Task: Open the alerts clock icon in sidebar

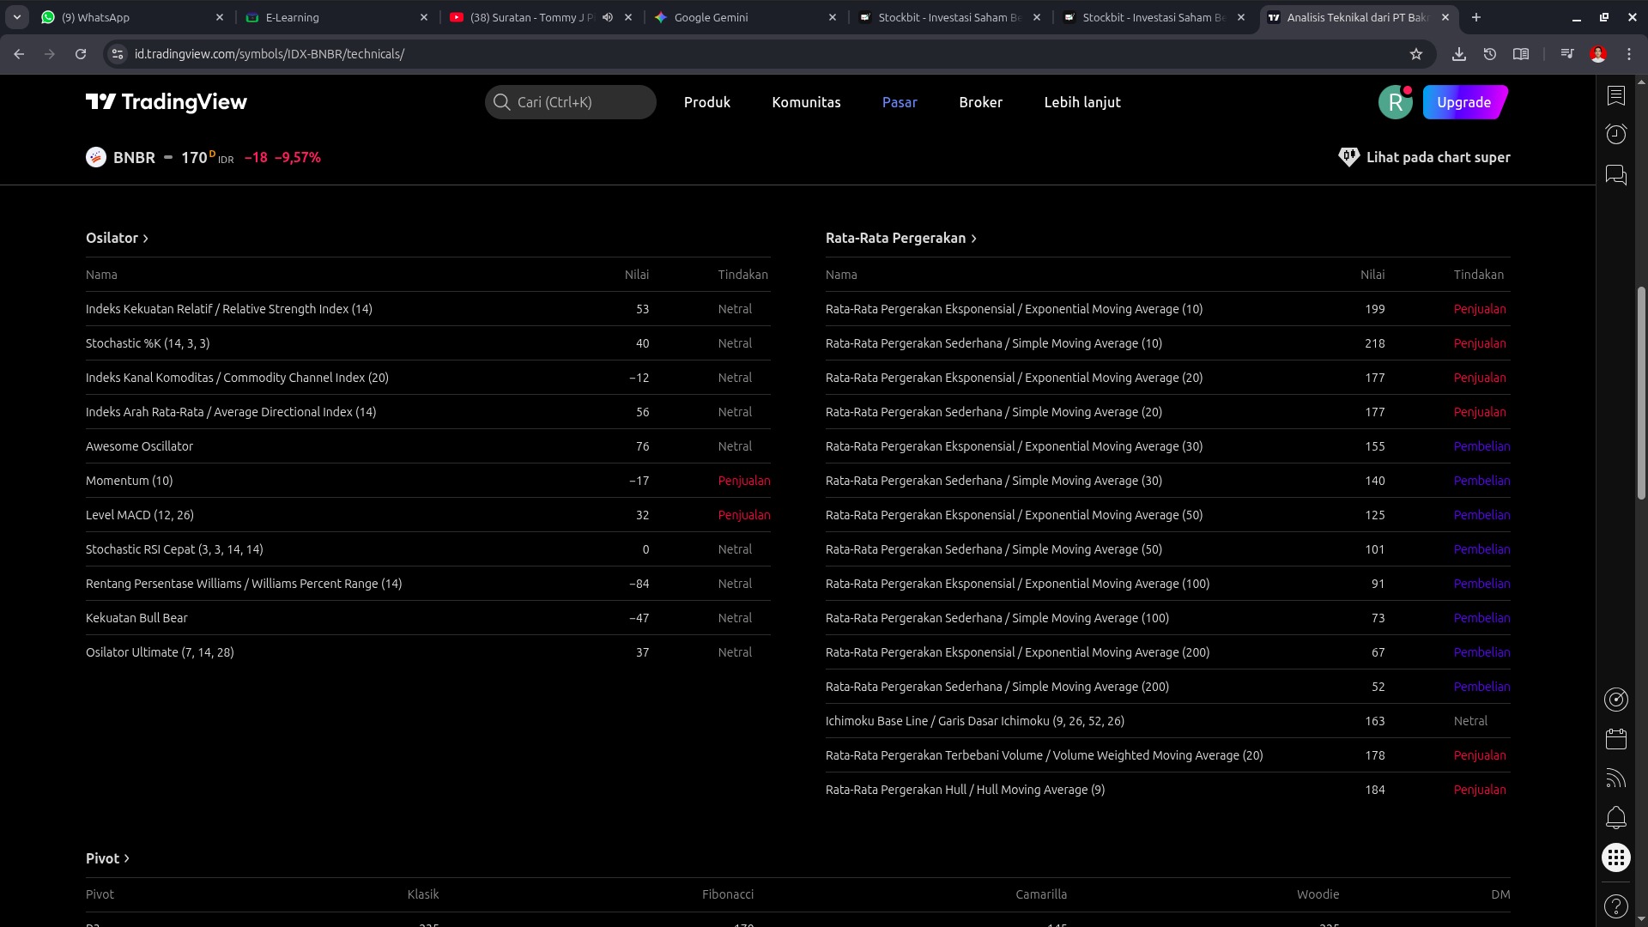Action: click(x=1616, y=134)
